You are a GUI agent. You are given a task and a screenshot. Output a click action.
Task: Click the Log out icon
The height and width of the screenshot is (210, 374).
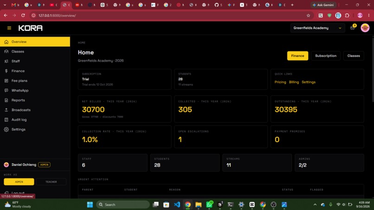pos(6,193)
